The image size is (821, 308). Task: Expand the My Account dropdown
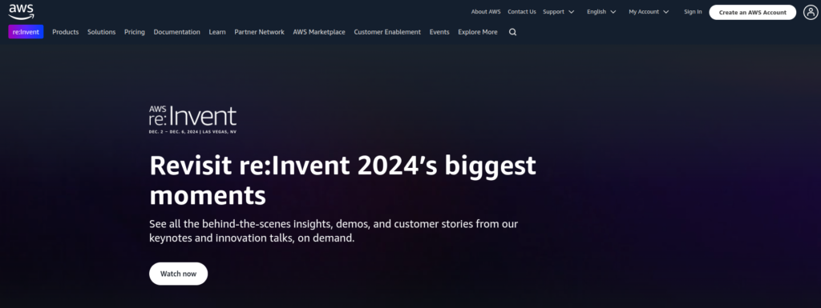[x=649, y=11]
